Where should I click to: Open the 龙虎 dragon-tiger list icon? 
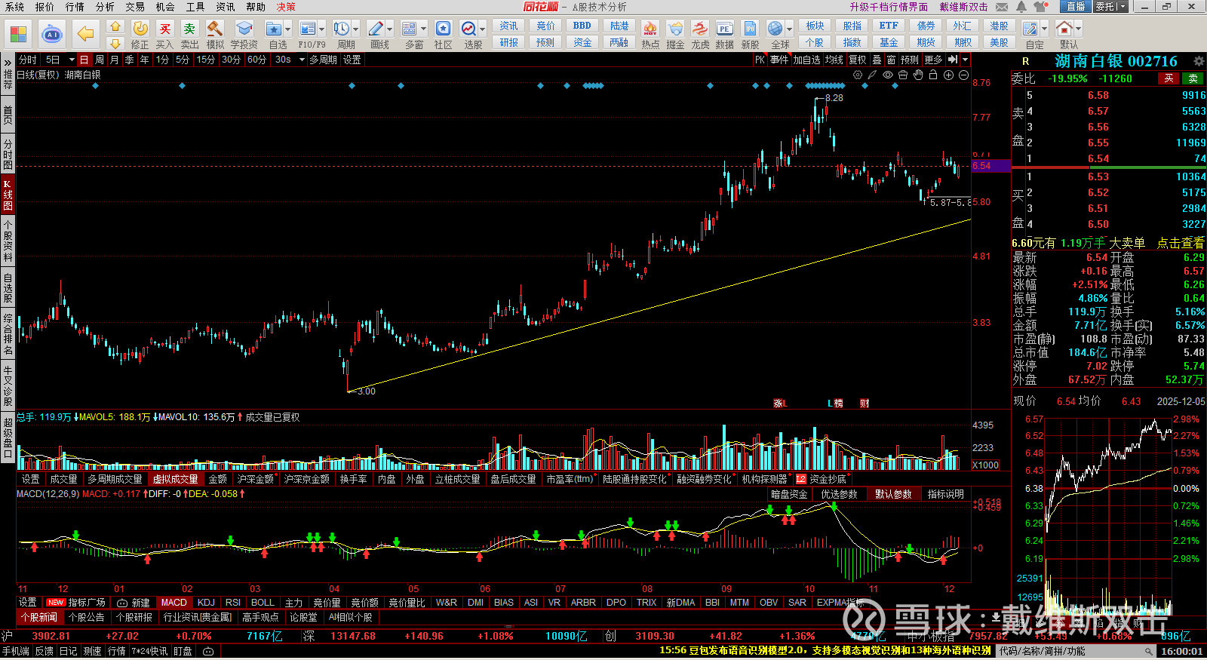(700, 30)
